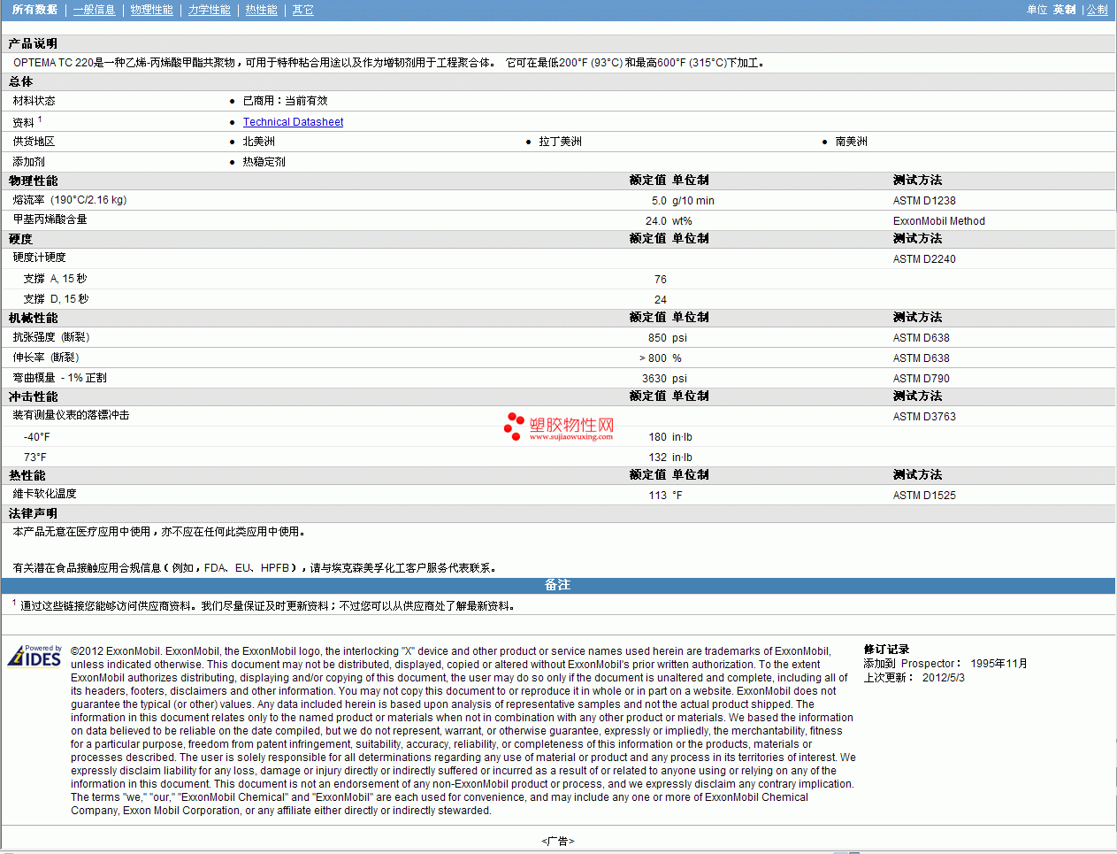Screen dimensions: 1117x854
Task: Switch to the 物理性能 tab
Action: click(x=151, y=10)
